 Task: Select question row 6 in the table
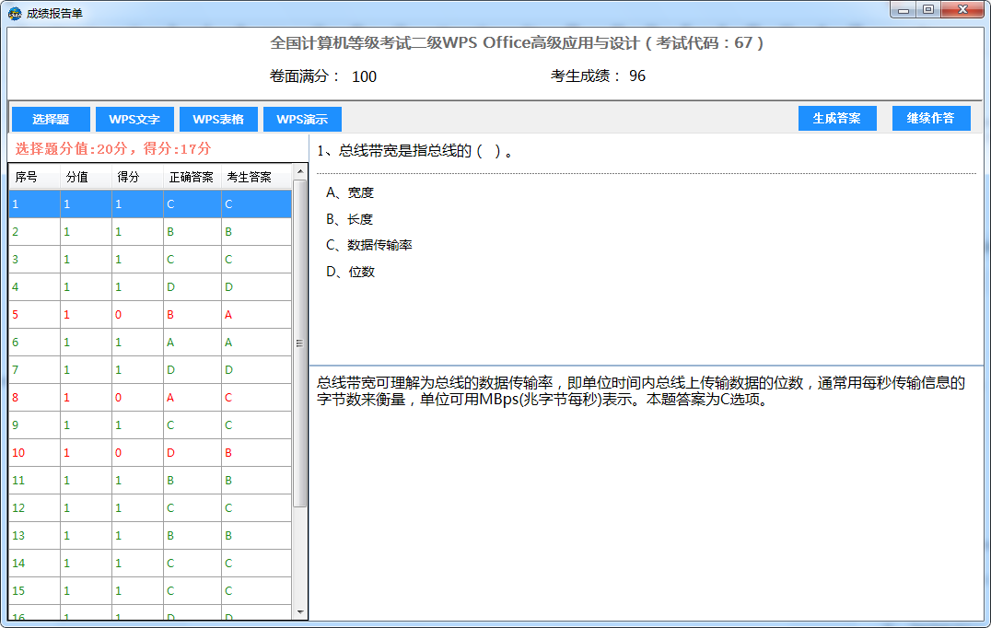[150, 343]
